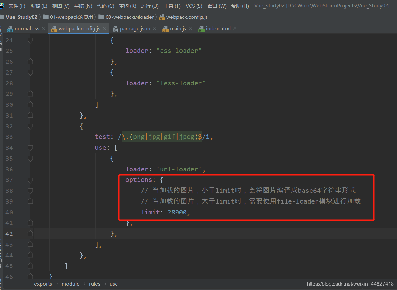The width and height of the screenshot is (397, 290).
Task: Collapse the code block at line 24
Action: 30,40
